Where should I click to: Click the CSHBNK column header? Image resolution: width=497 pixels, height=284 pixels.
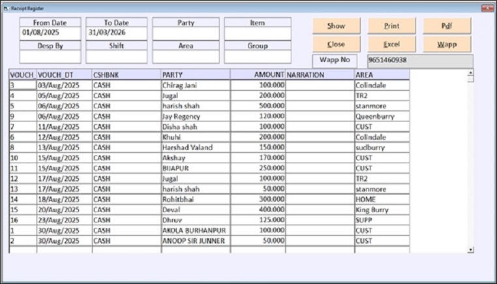tap(127, 75)
